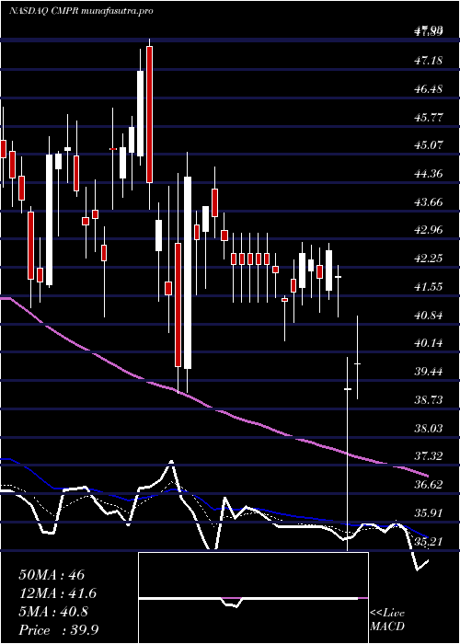Image resolution: width=460 pixels, height=644 pixels.
Task: Click the 35.91 price axis label
Action: pyautogui.click(x=429, y=512)
